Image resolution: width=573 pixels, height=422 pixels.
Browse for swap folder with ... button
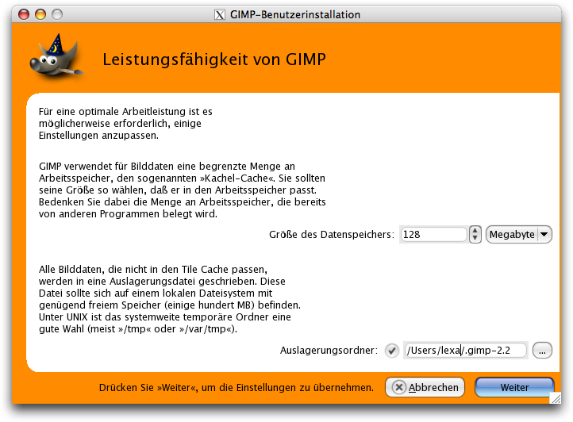542,351
